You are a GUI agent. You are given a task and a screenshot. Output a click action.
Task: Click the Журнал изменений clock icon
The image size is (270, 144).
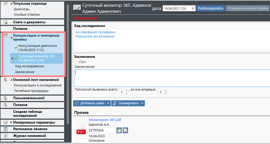6,136
